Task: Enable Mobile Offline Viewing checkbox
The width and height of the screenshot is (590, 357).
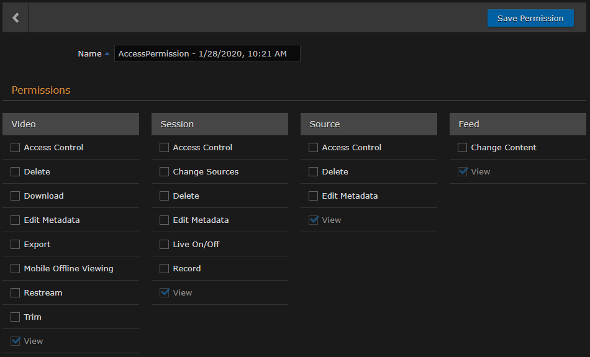Action: pos(16,269)
